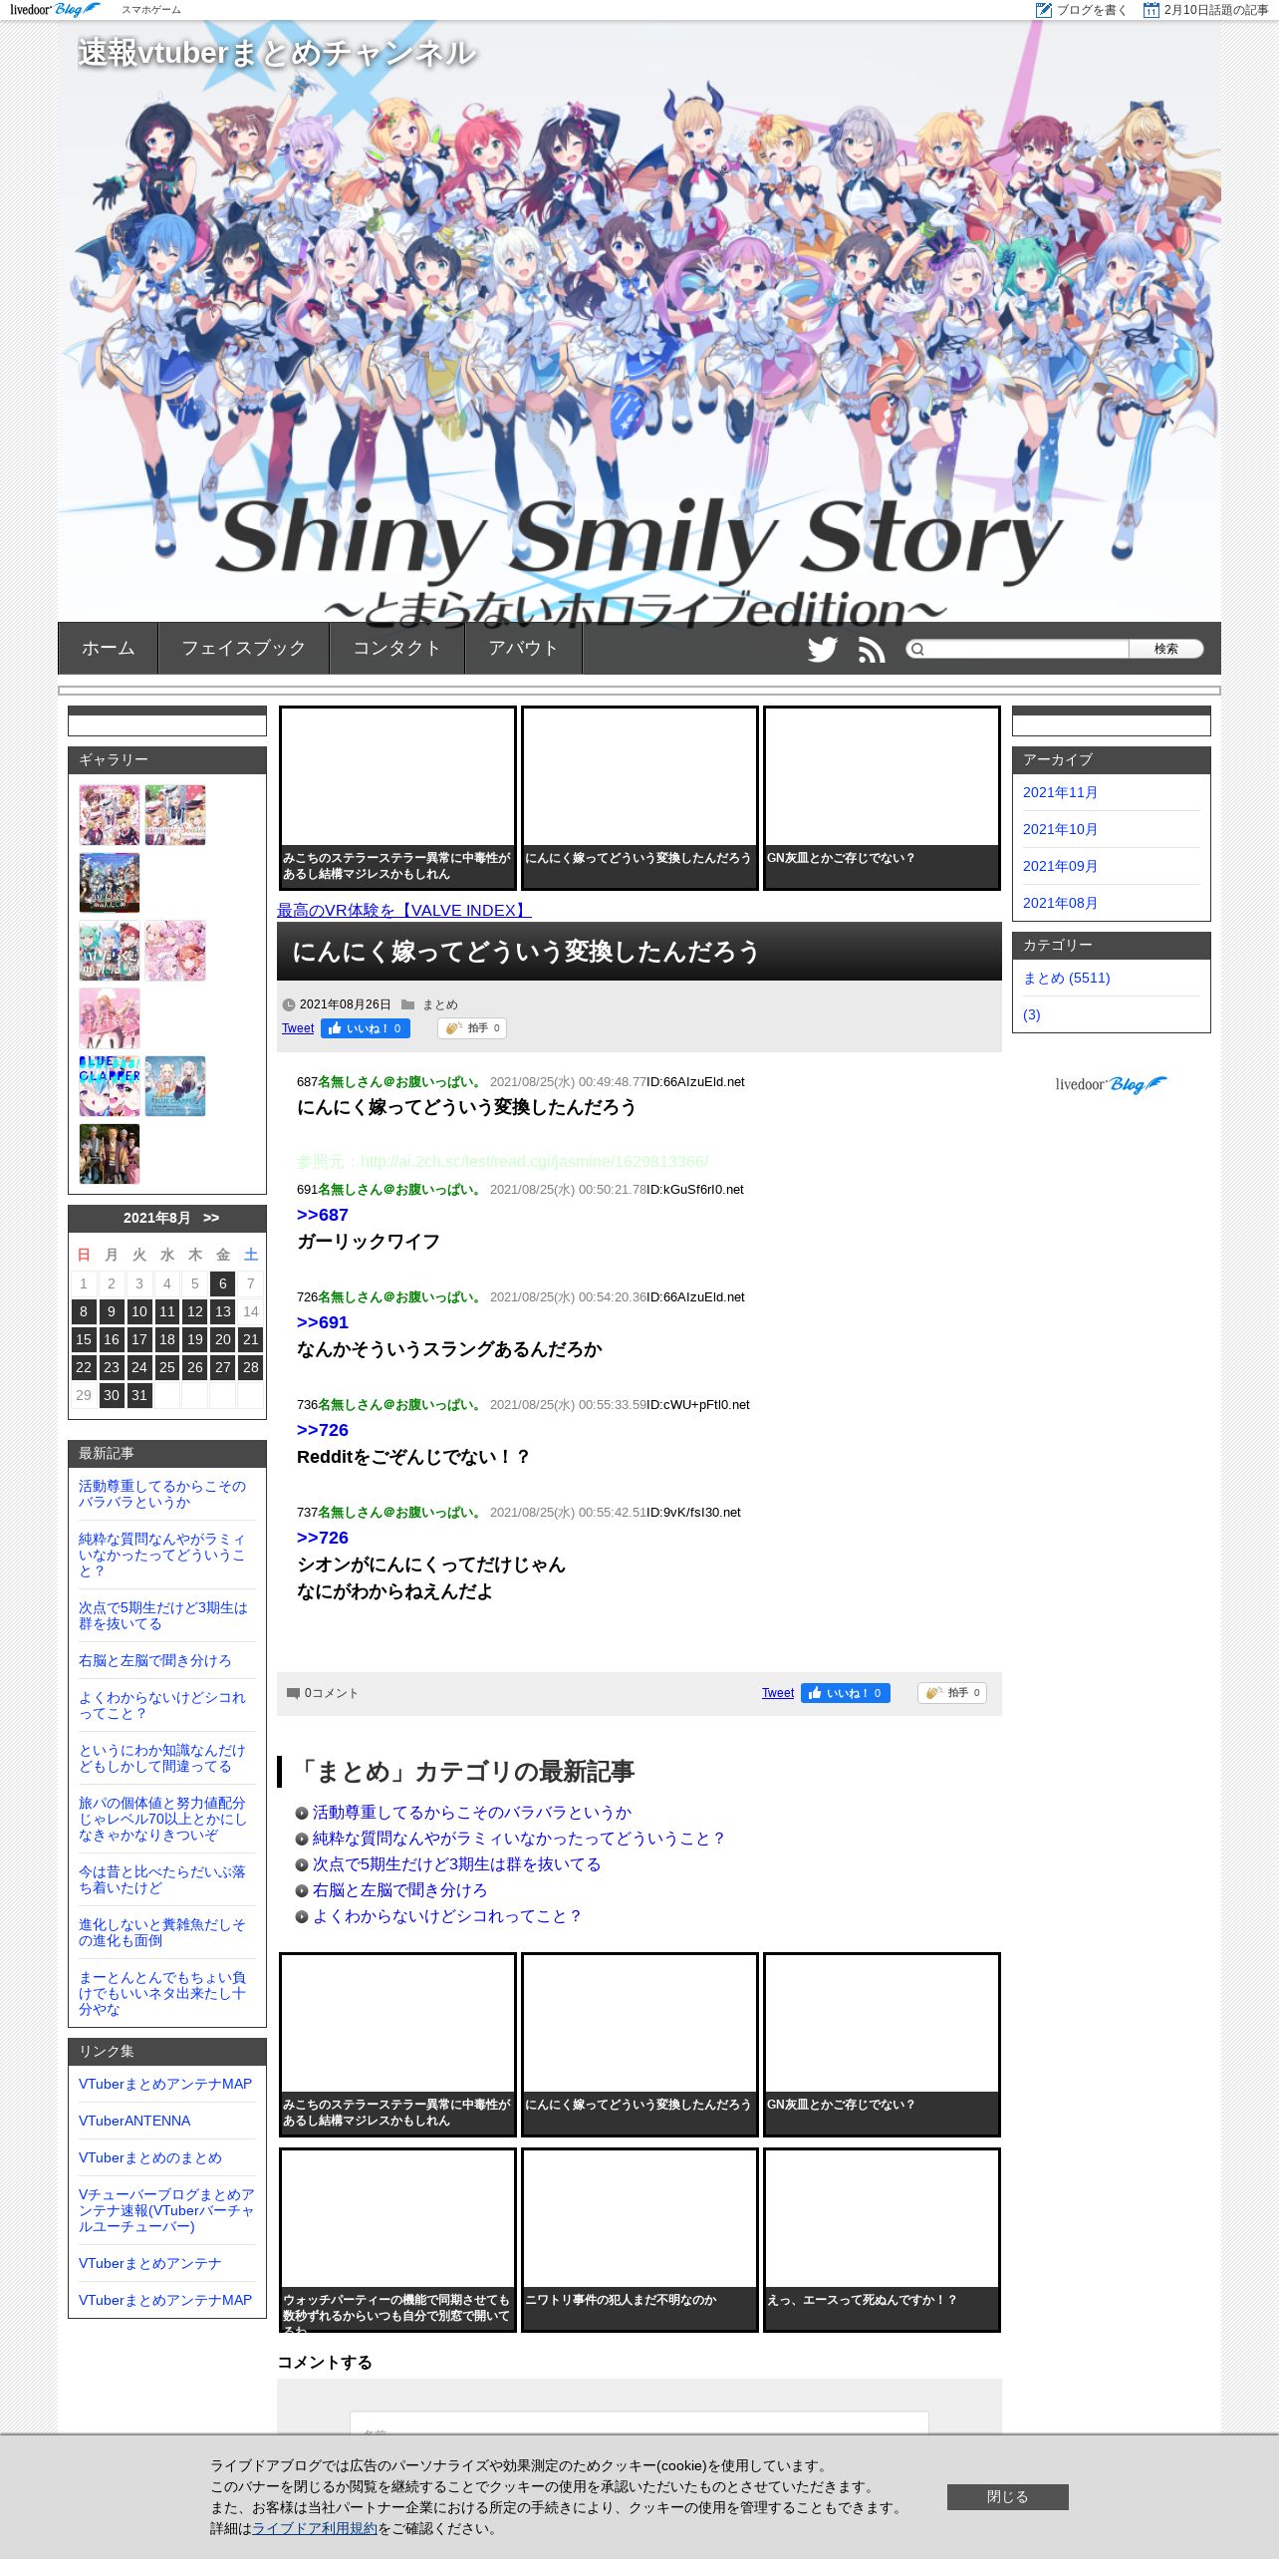Open card ウォッチパーティーの機能で同期させても
The width and height of the screenshot is (1279, 2559).
click(397, 2240)
